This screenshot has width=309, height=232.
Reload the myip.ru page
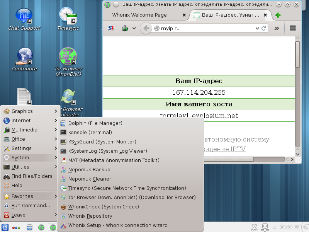tap(264, 28)
